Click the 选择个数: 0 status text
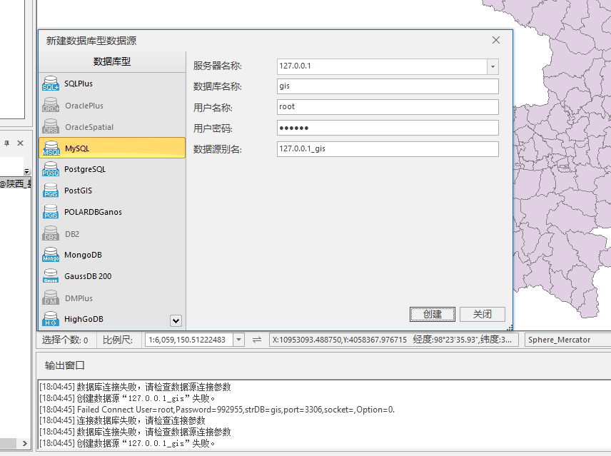 click(65, 340)
